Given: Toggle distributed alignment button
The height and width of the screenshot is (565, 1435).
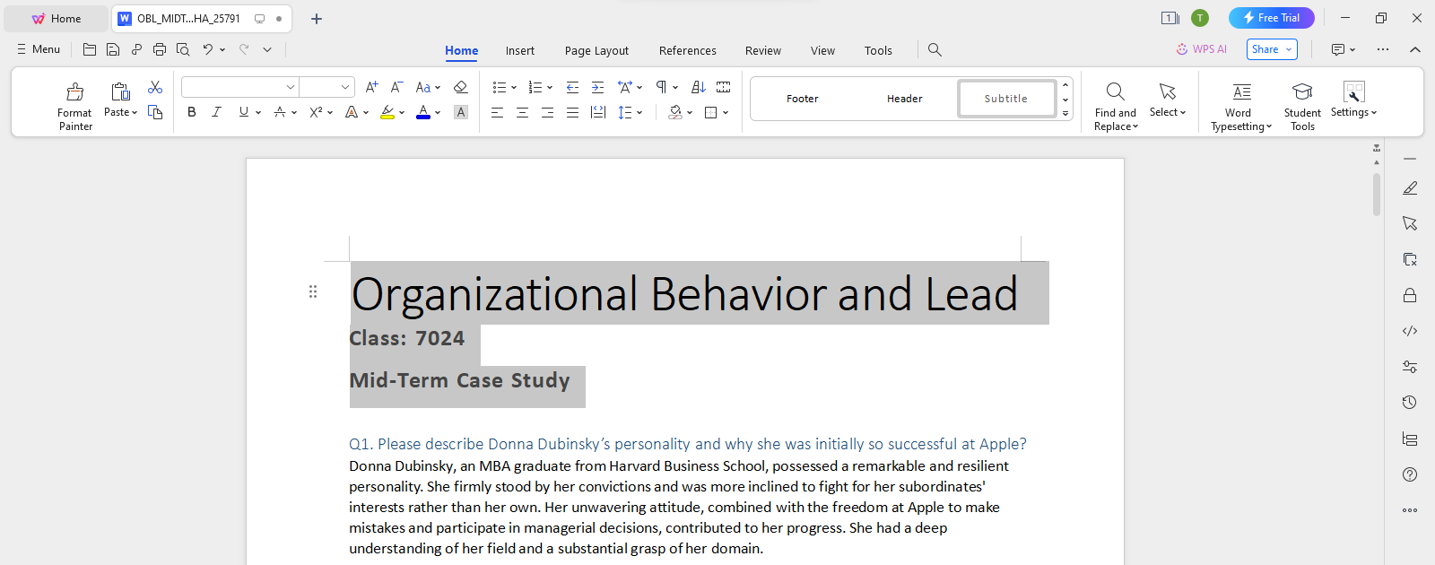Looking at the screenshot, I should point(597,112).
